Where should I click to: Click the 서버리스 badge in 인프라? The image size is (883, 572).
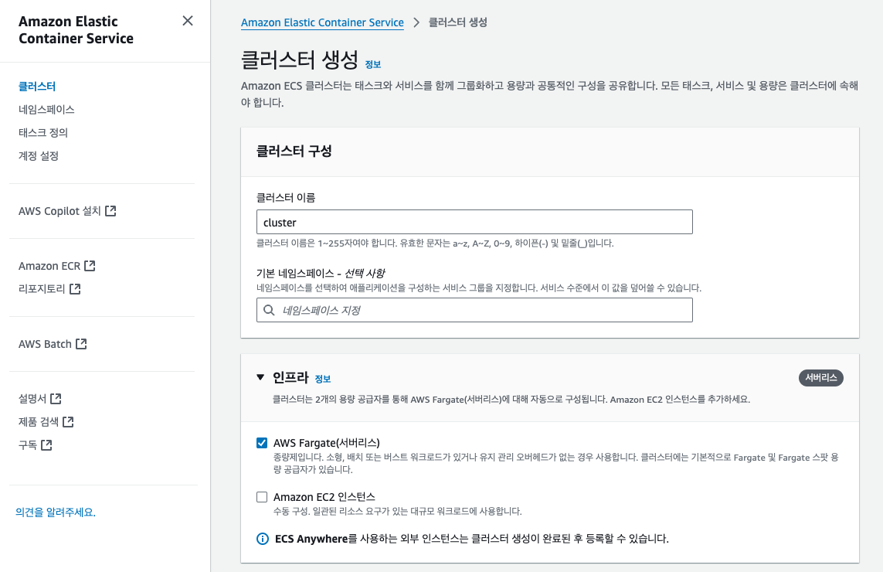pos(820,377)
